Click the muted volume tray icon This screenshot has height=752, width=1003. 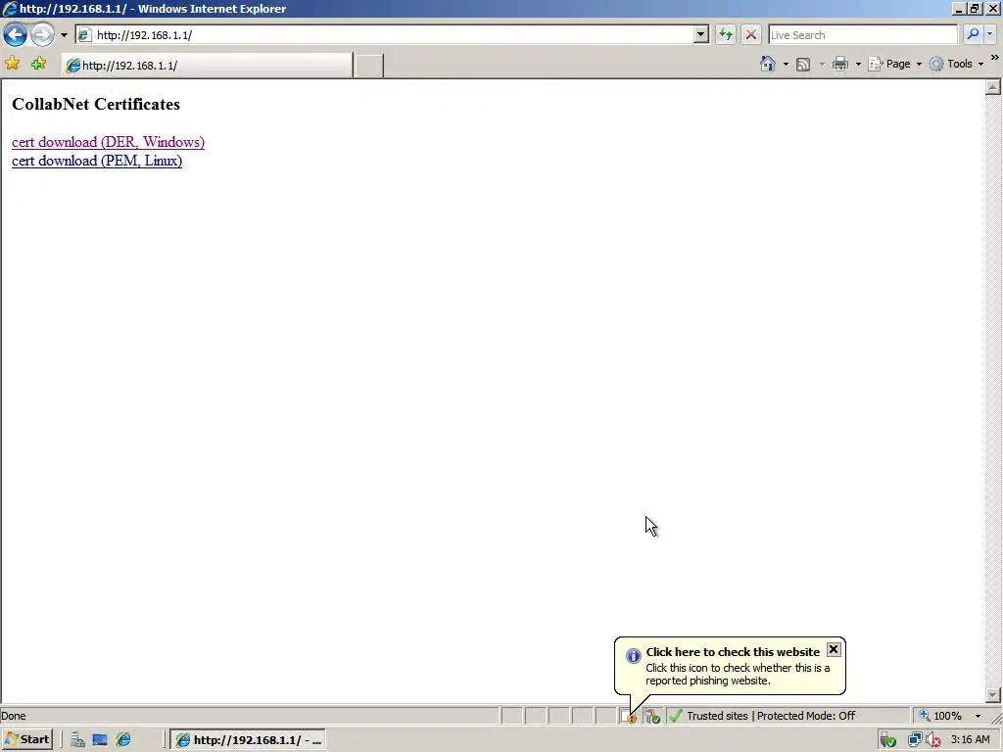coord(933,740)
